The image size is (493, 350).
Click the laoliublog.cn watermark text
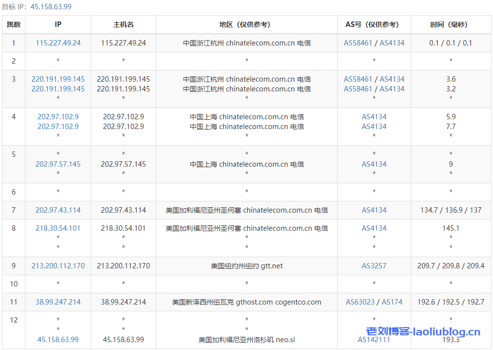(x=423, y=332)
